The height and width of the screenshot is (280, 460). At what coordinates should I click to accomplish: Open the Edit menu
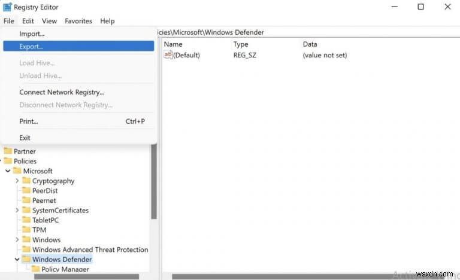click(x=28, y=21)
